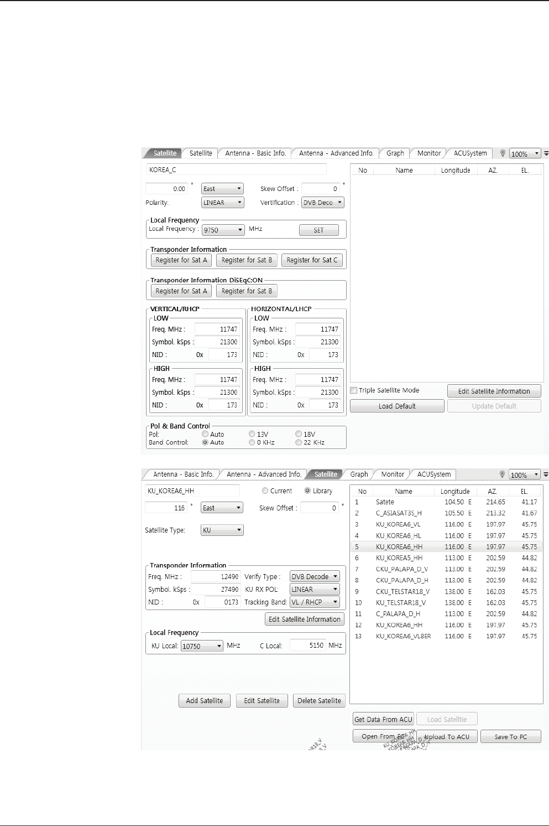The image size is (549, 826).
Task: Click Register for Sat B under DiSEqC:ON
Action: click(x=247, y=291)
